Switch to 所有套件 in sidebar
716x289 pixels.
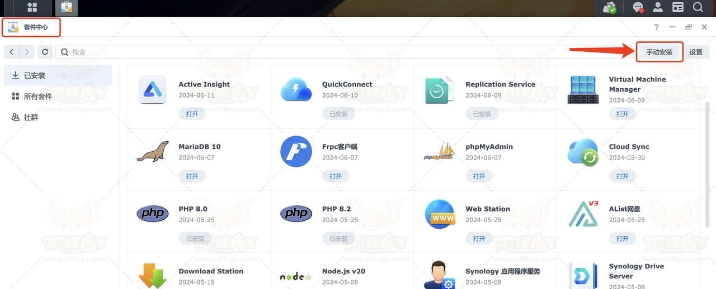point(37,97)
